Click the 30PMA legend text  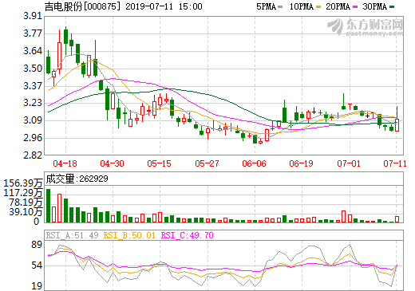point(375,6)
